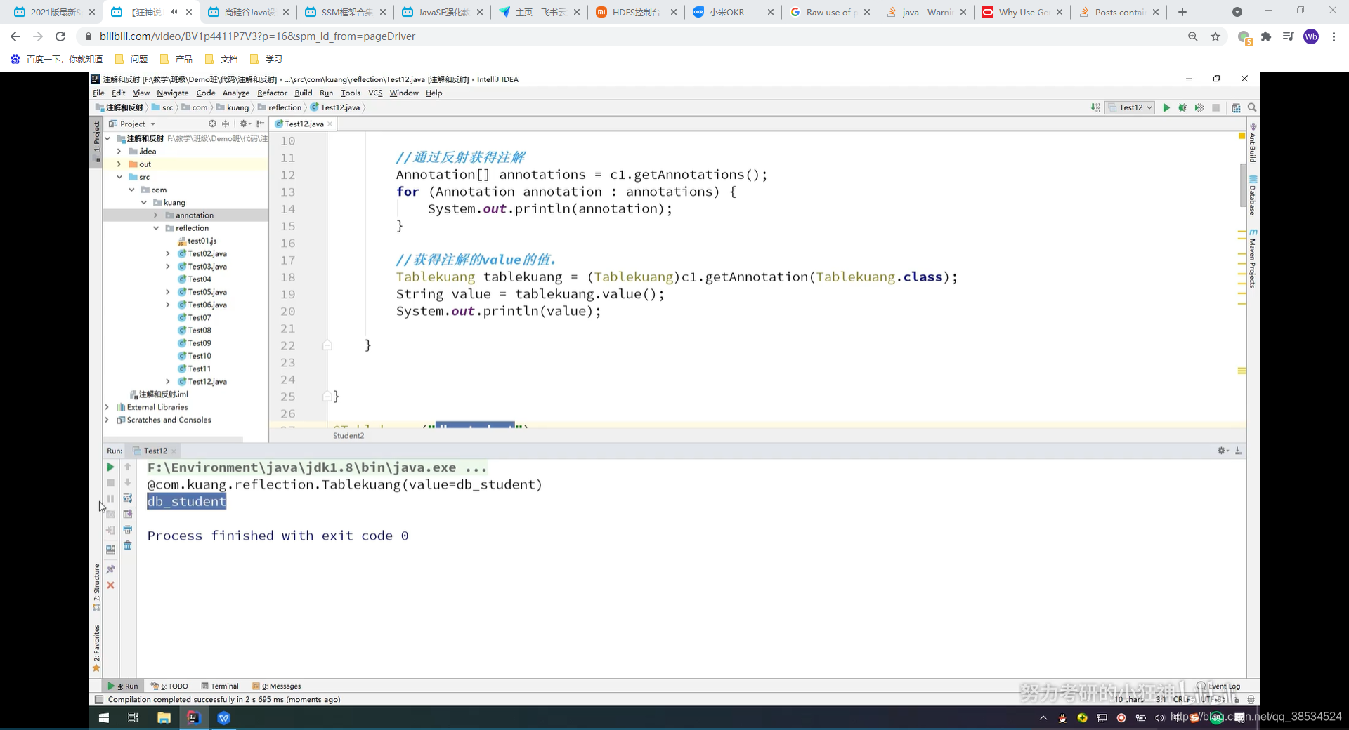The image size is (1349, 730).
Task: Expand the annotation package node
Action: coord(156,215)
